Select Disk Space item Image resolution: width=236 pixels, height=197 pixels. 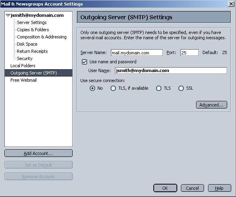point(27,44)
